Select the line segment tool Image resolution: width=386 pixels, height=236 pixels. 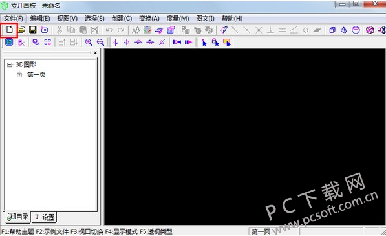point(235,30)
